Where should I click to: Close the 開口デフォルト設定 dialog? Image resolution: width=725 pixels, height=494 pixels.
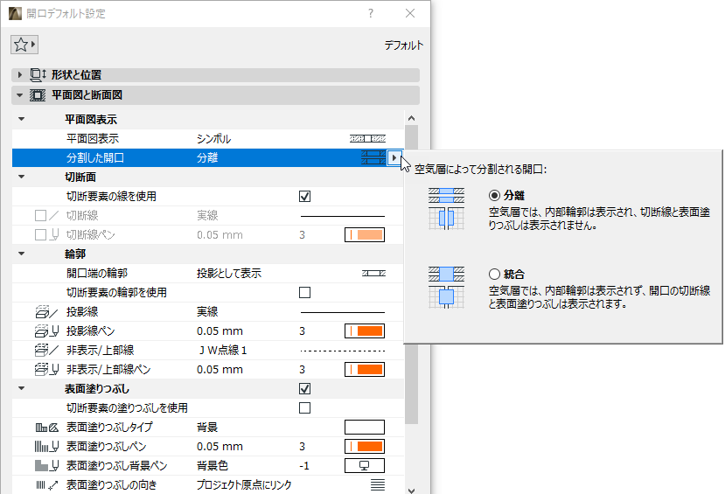[x=410, y=13]
